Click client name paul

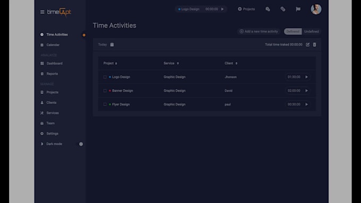click(227, 104)
